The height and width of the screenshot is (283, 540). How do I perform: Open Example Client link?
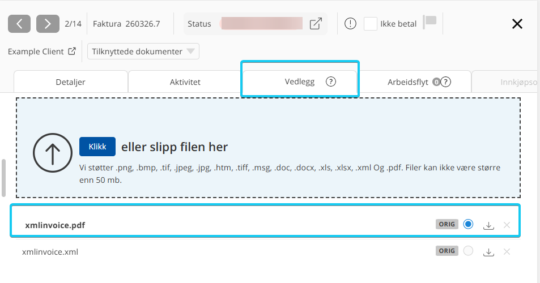click(x=42, y=52)
